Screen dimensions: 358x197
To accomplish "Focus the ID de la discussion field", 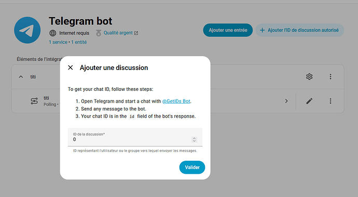I will (x=135, y=137).
